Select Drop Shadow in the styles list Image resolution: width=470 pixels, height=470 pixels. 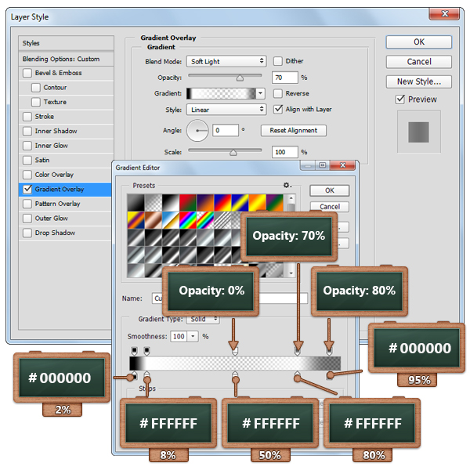tap(55, 233)
